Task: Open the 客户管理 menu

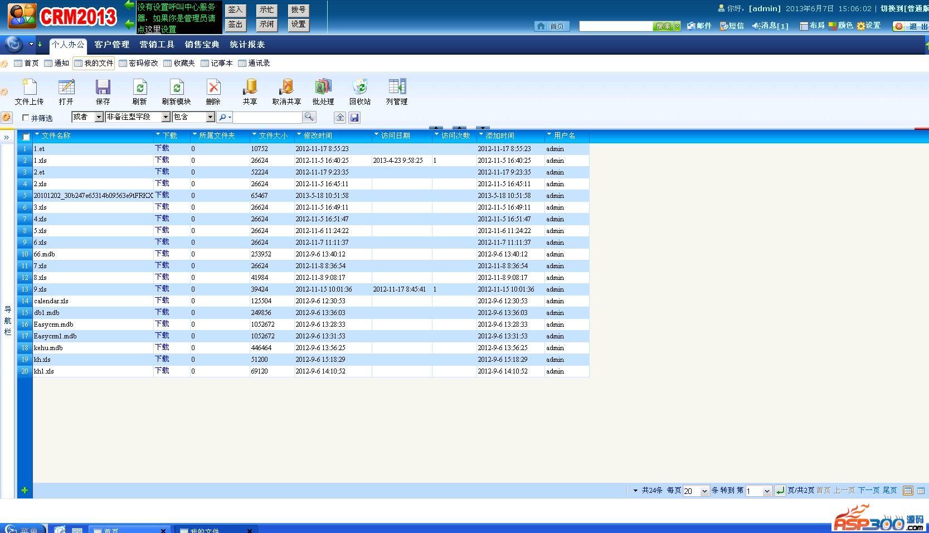Action: pyautogui.click(x=111, y=45)
